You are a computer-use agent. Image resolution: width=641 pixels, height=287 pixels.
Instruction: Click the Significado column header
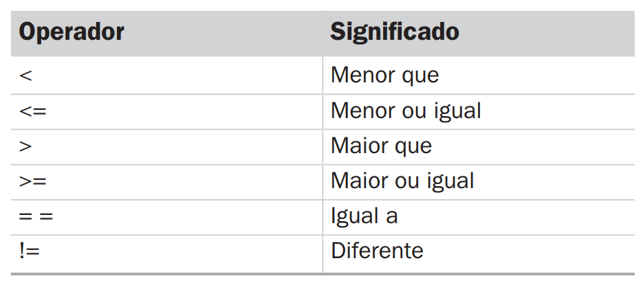click(x=395, y=33)
